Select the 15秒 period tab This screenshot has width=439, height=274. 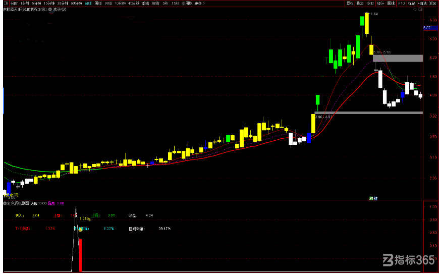click(x=175, y=4)
